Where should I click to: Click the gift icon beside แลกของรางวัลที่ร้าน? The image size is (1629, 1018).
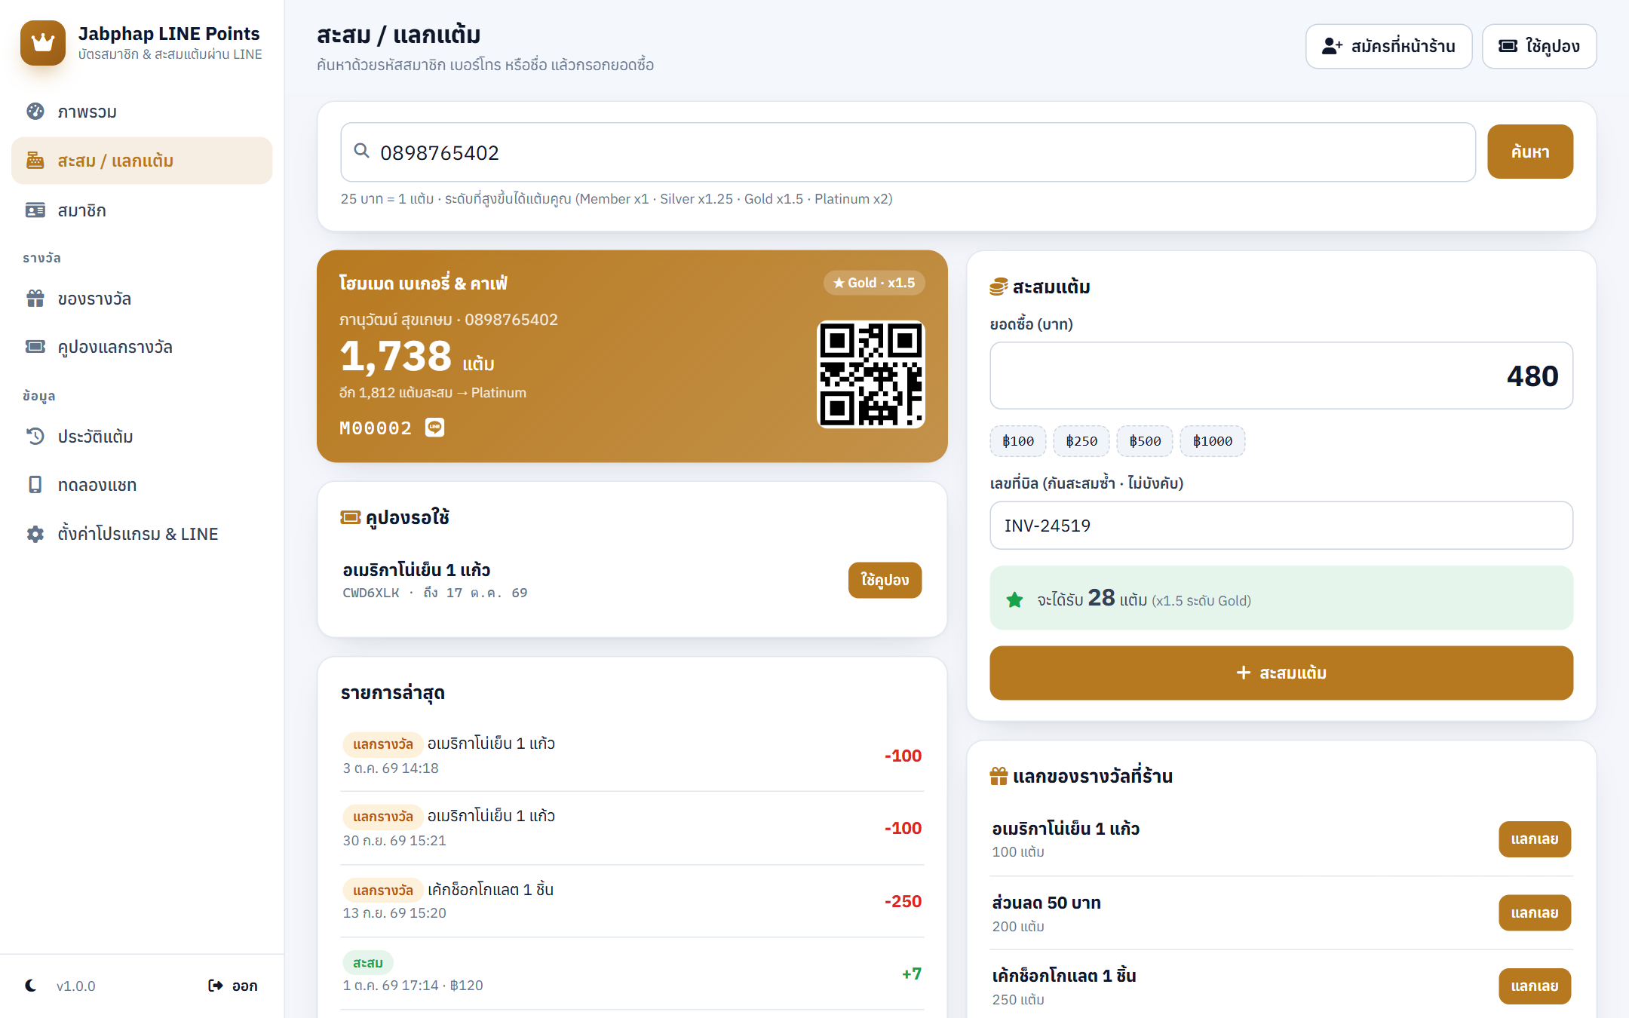tap(999, 776)
